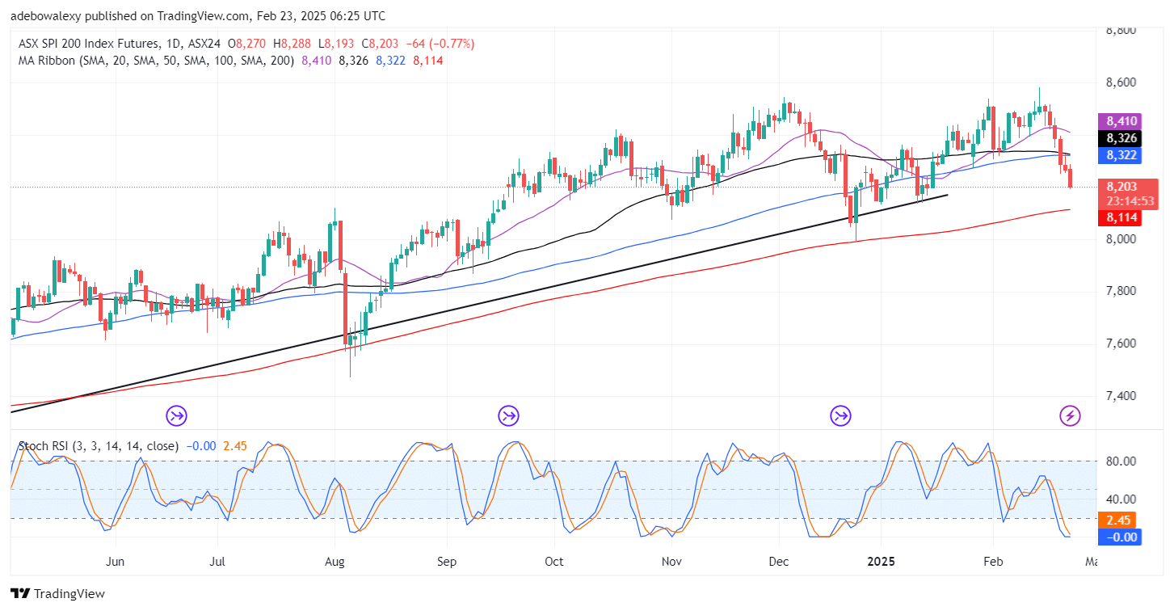
Task: Click the 7,600 price axis label
Action: coord(1120,343)
